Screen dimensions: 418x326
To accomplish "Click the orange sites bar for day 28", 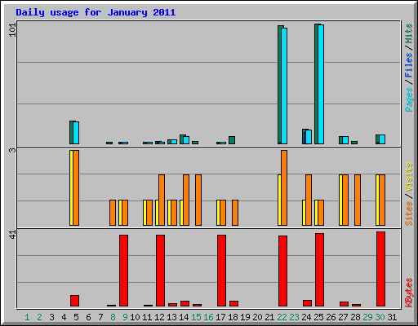I will (358, 200).
